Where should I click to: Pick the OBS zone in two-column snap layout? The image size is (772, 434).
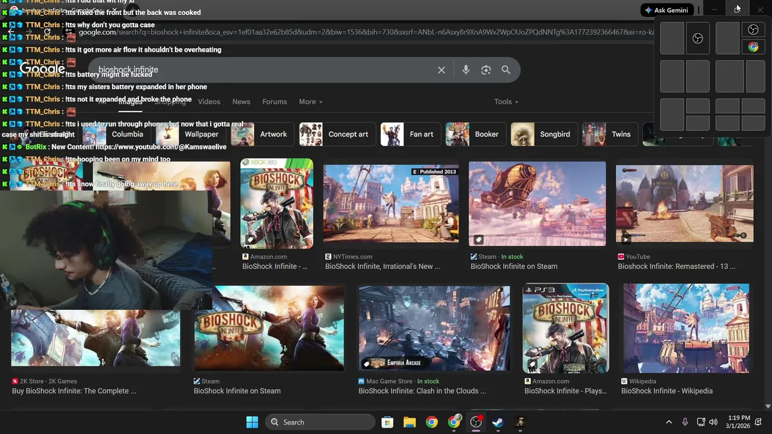(698, 39)
